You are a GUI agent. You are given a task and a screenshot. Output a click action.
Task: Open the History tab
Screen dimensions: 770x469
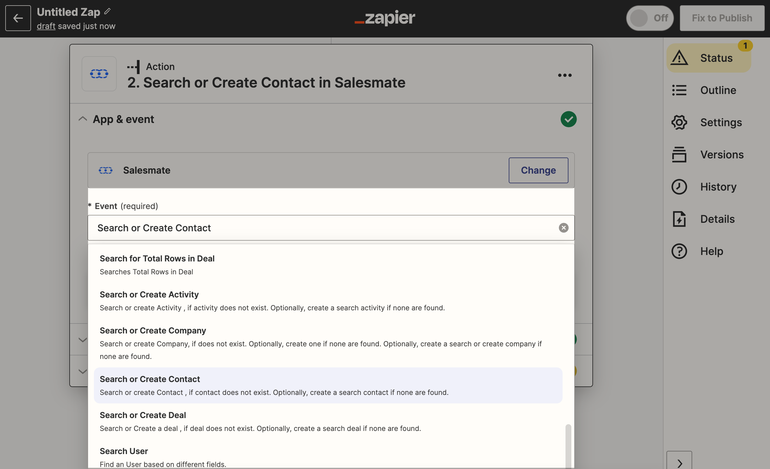[x=718, y=187]
